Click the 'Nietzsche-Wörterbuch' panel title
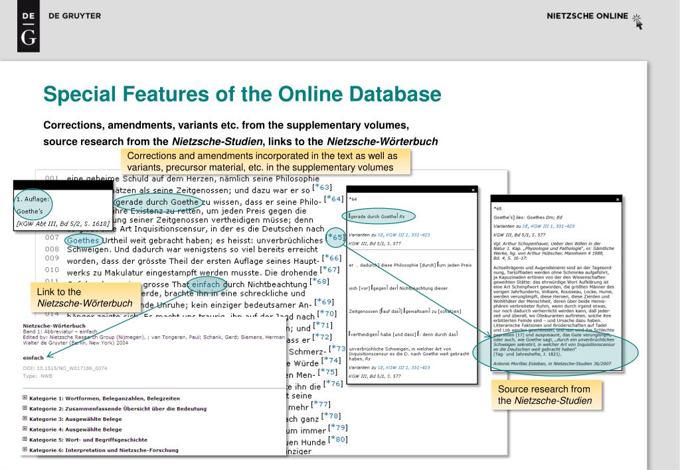The height and width of the screenshot is (470, 680). click(x=54, y=325)
